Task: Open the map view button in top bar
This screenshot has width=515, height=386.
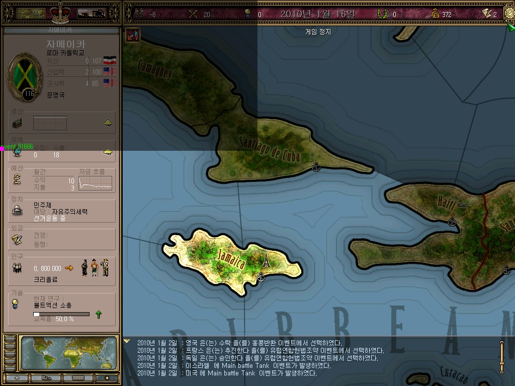Action: pos(31,14)
